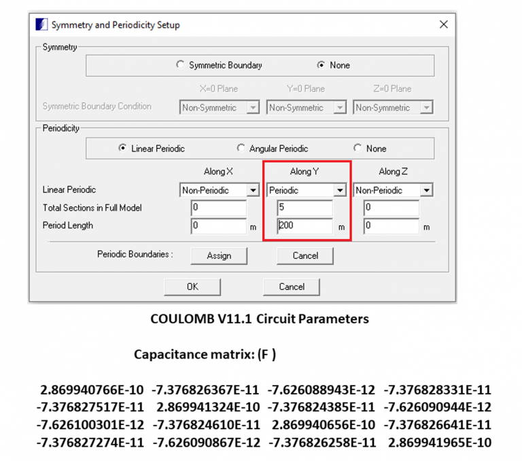
Task: Choose the Angular Periodic radio button
Action: click(x=241, y=148)
